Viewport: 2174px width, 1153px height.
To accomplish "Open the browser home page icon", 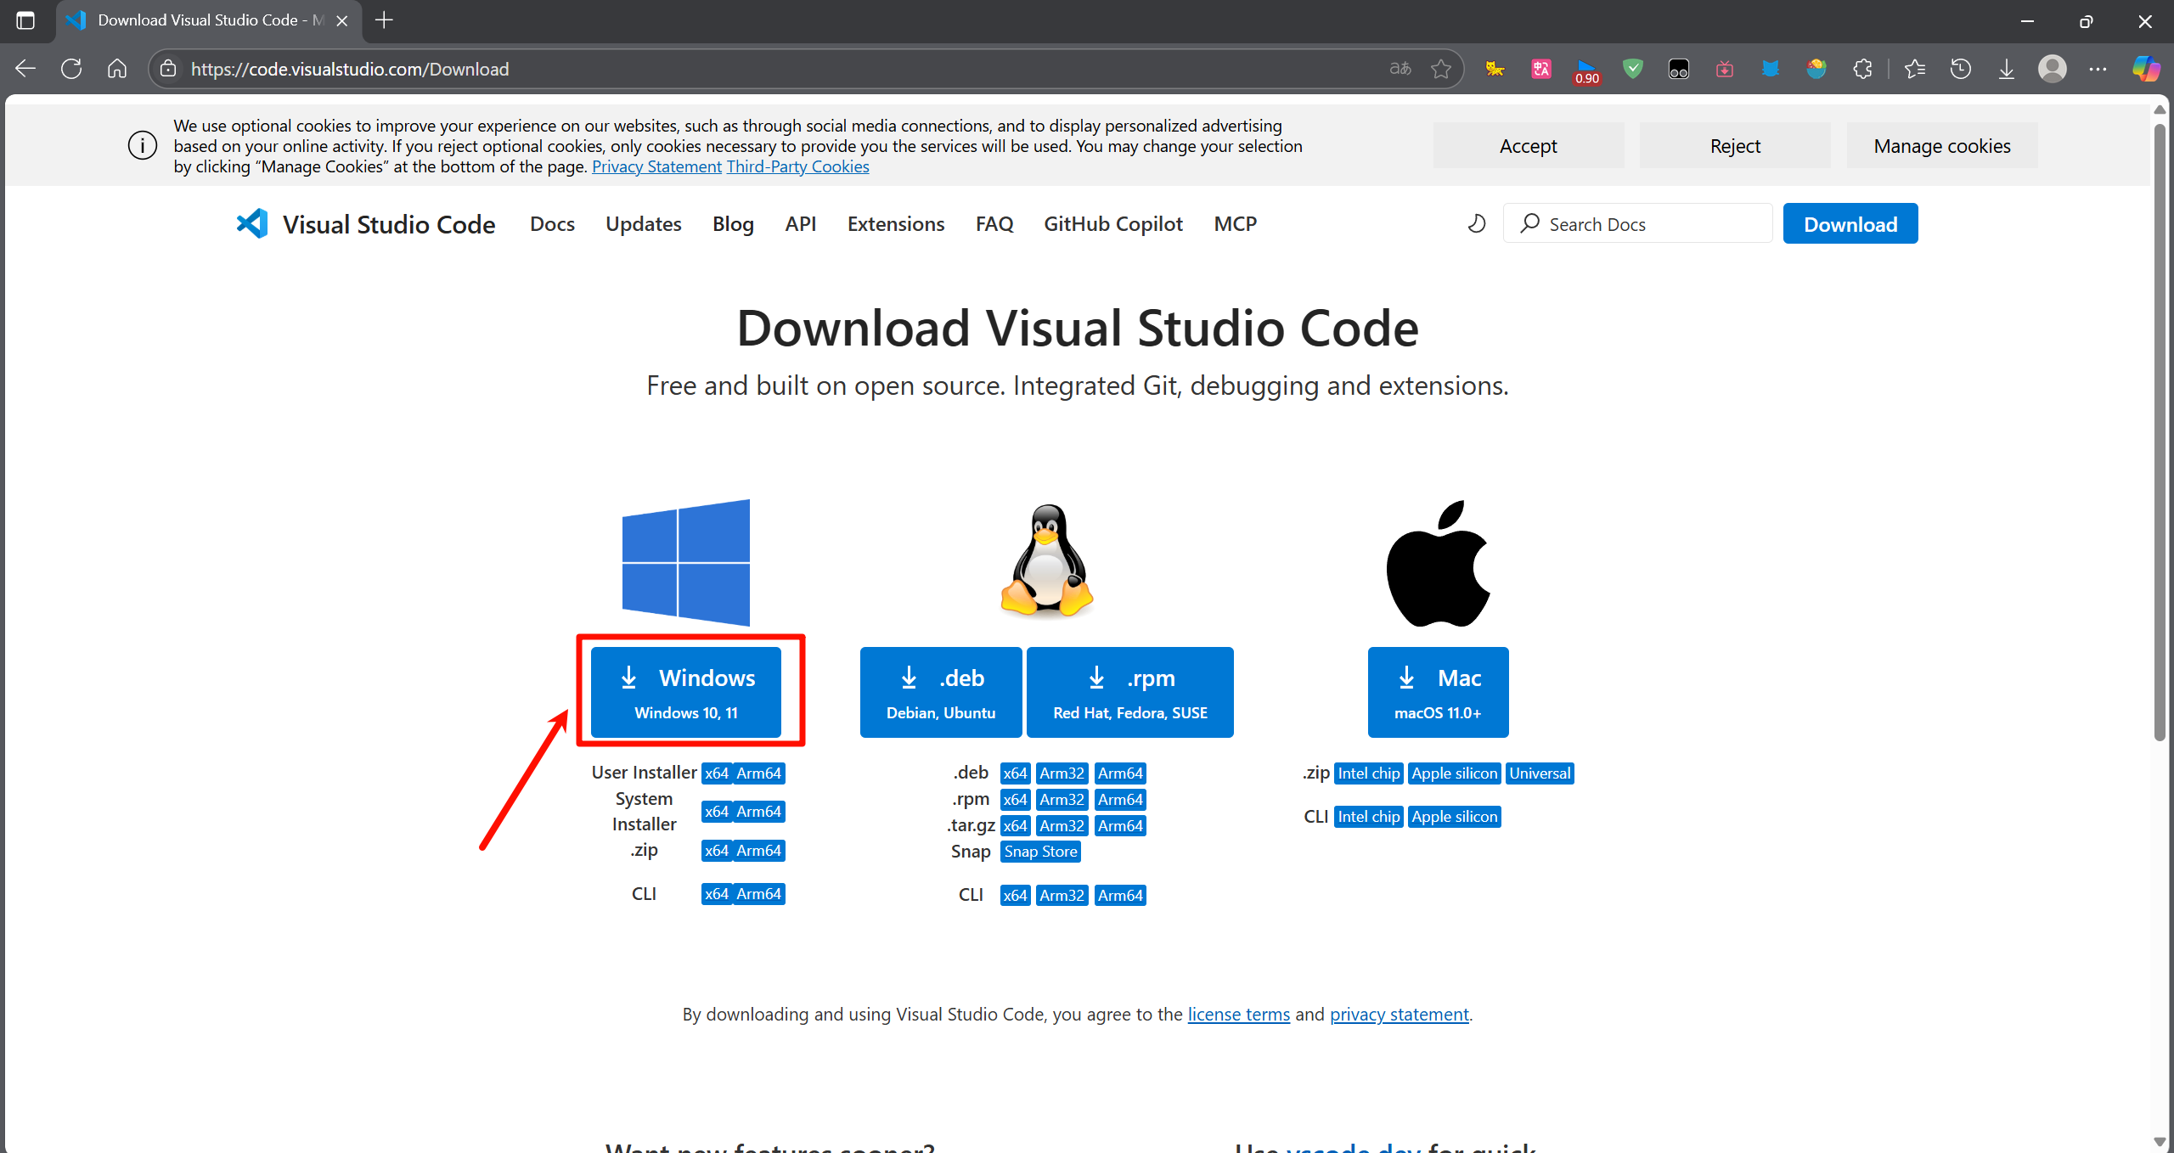I will (x=117, y=69).
